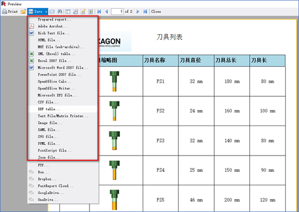Go to the first page arrow
This screenshot has height=212, width=299.
click(99, 11)
